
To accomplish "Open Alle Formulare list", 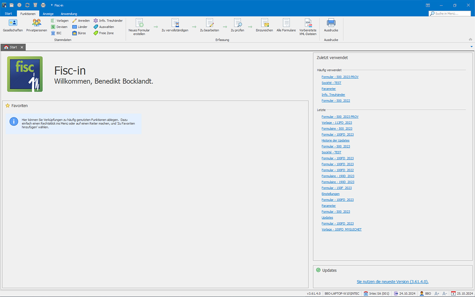I will pyautogui.click(x=286, y=25).
